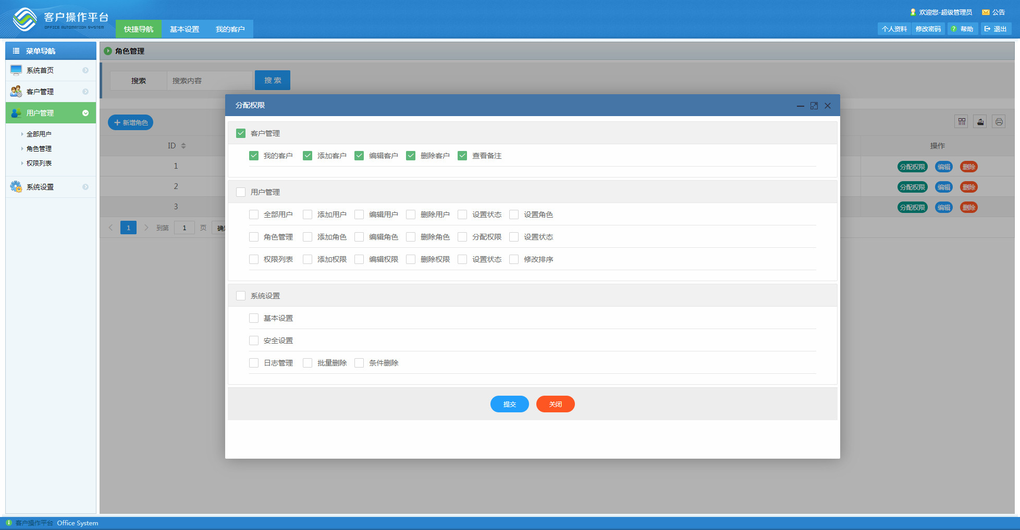Toggle the ID column sort arrows
The height and width of the screenshot is (530, 1020).
tap(183, 146)
